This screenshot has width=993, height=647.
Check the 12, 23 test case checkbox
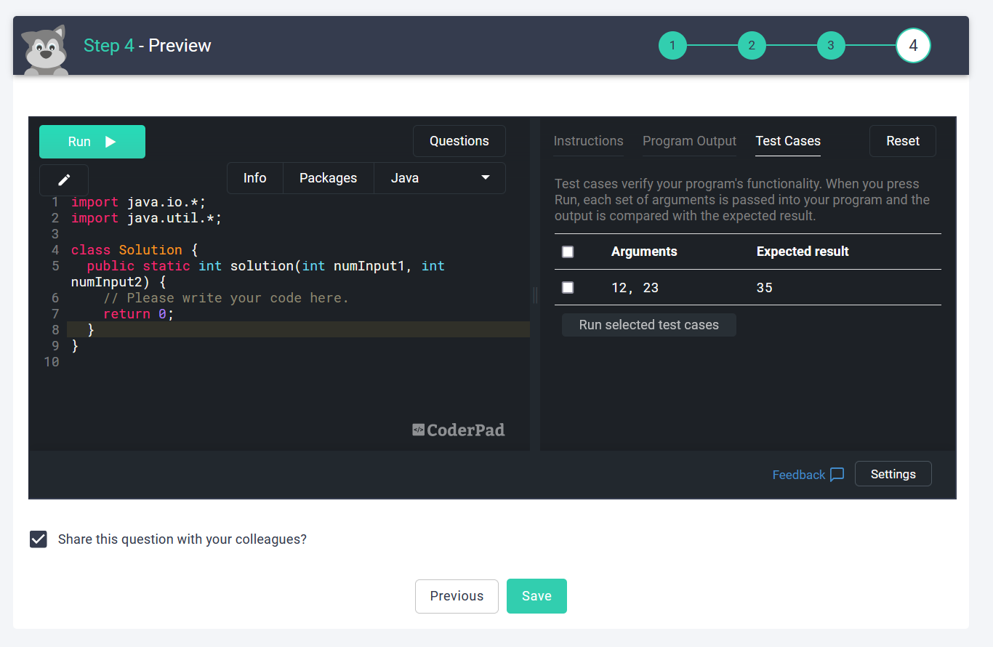pyautogui.click(x=568, y=288)
